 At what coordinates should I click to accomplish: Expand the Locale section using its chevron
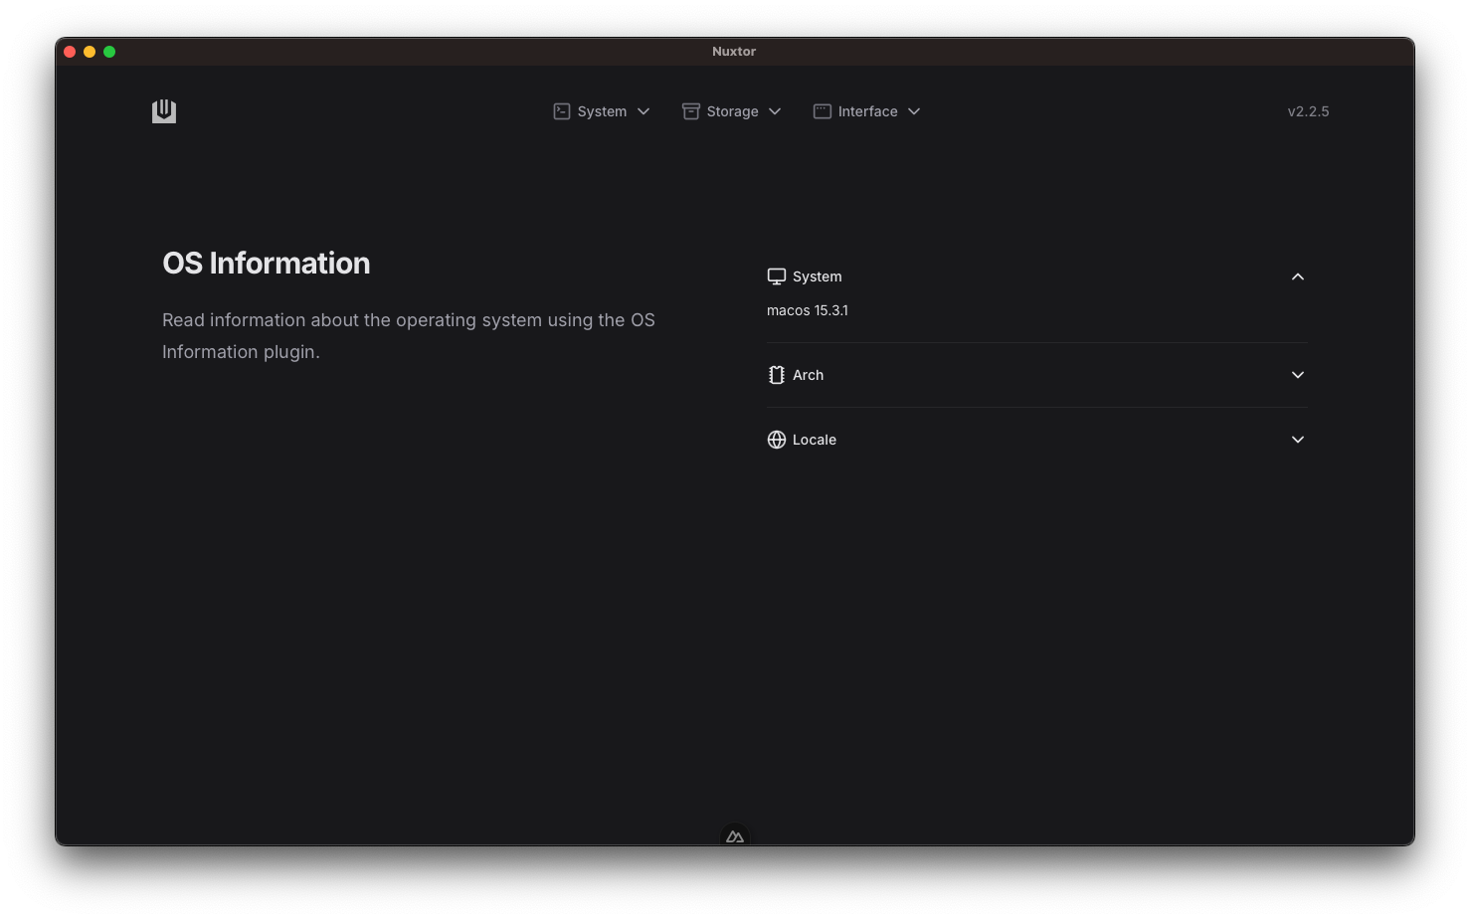(x=1297, y=440)
